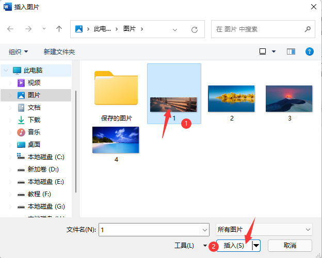Open help with the question mark

tap(309, 51)
